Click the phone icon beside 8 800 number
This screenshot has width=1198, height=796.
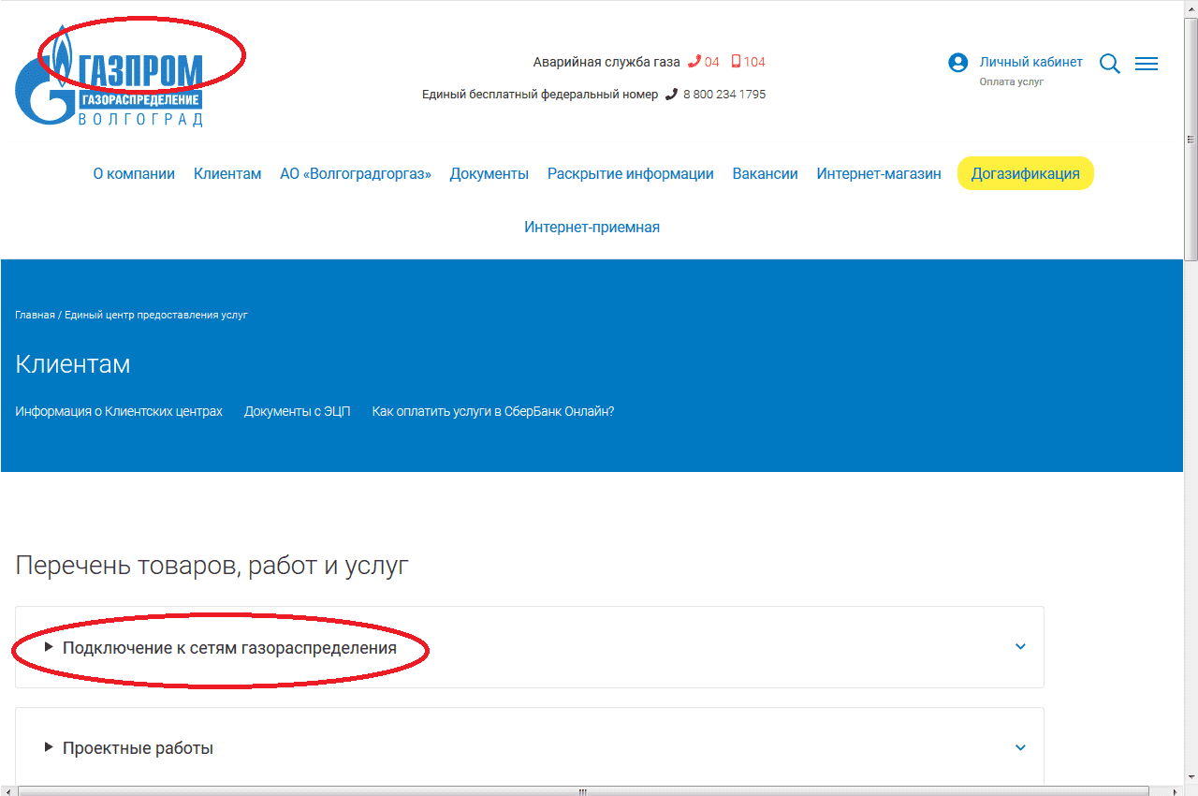tap(671, 95)
